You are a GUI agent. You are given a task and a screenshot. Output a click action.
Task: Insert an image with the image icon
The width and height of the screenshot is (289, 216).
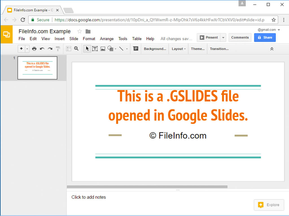(x=103, y=49)
